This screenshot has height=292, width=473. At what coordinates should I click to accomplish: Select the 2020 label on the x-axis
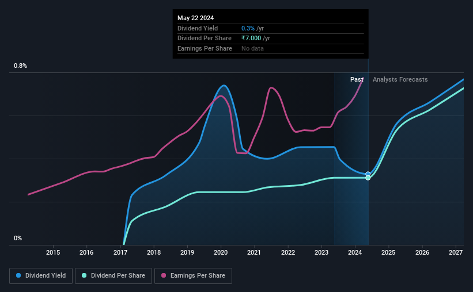click(221, 252)
